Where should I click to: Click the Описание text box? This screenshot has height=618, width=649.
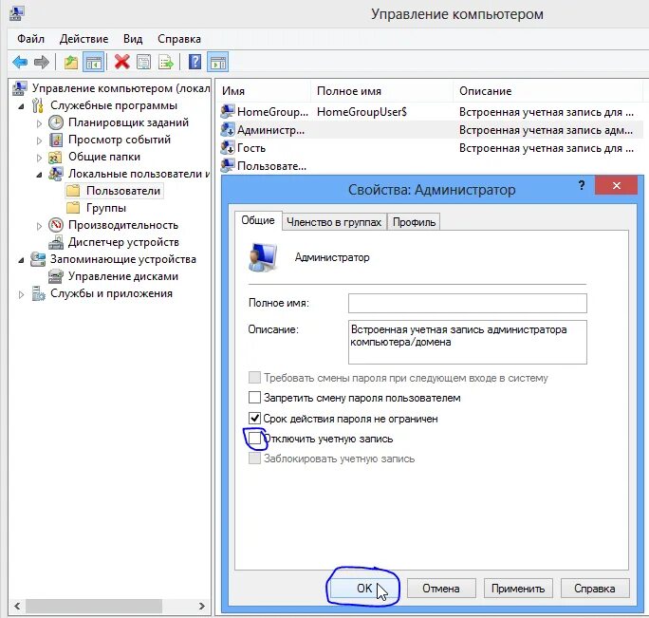[x=467, y=342]
